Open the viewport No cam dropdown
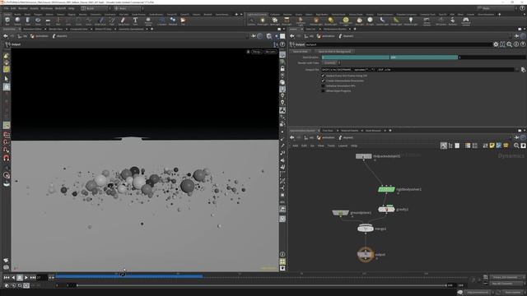 [270, 52]
